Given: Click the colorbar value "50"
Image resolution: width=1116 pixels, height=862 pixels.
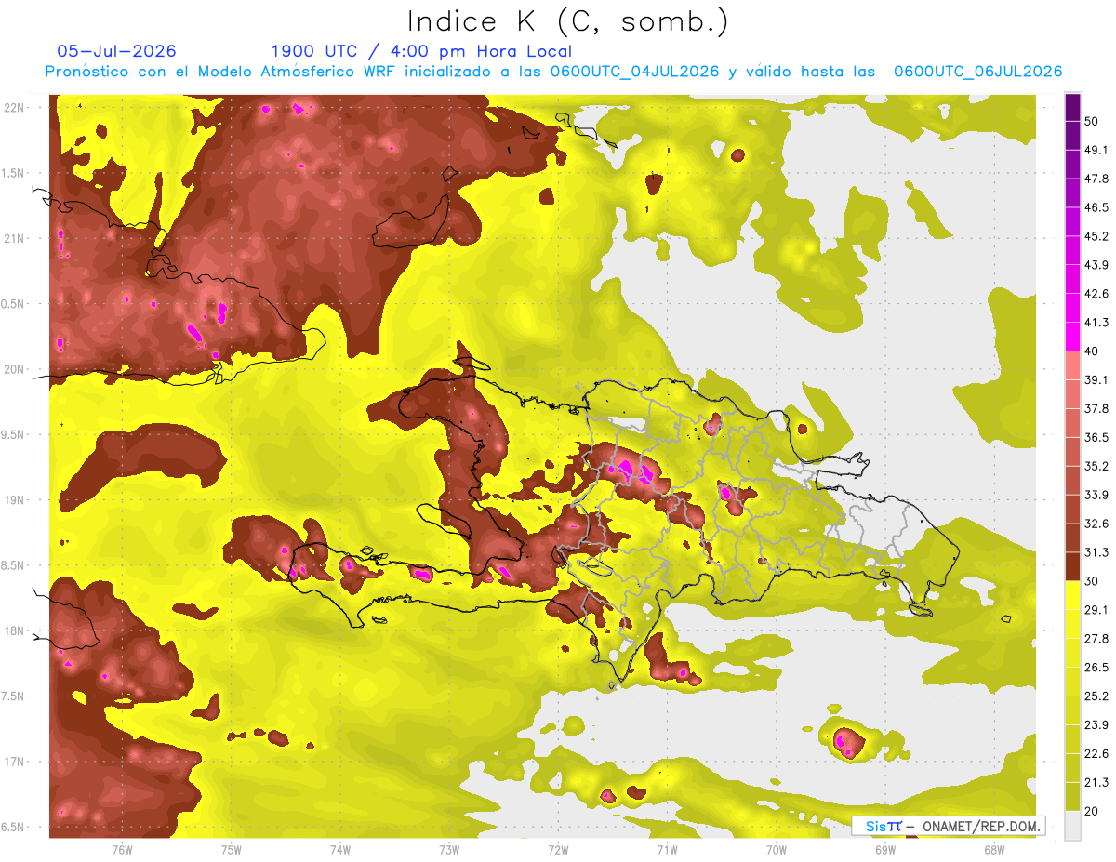Looking at the screenshot, I should 1093,121.
